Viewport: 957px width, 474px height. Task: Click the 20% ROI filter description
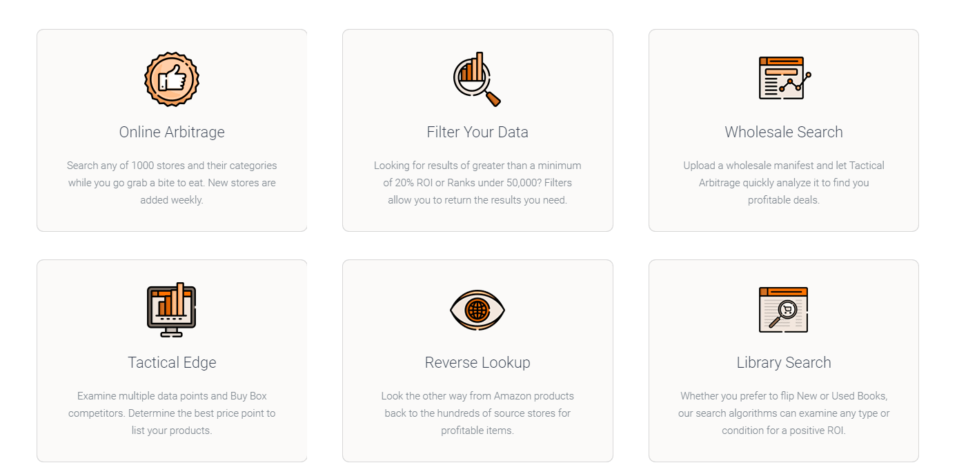[477, 183]
